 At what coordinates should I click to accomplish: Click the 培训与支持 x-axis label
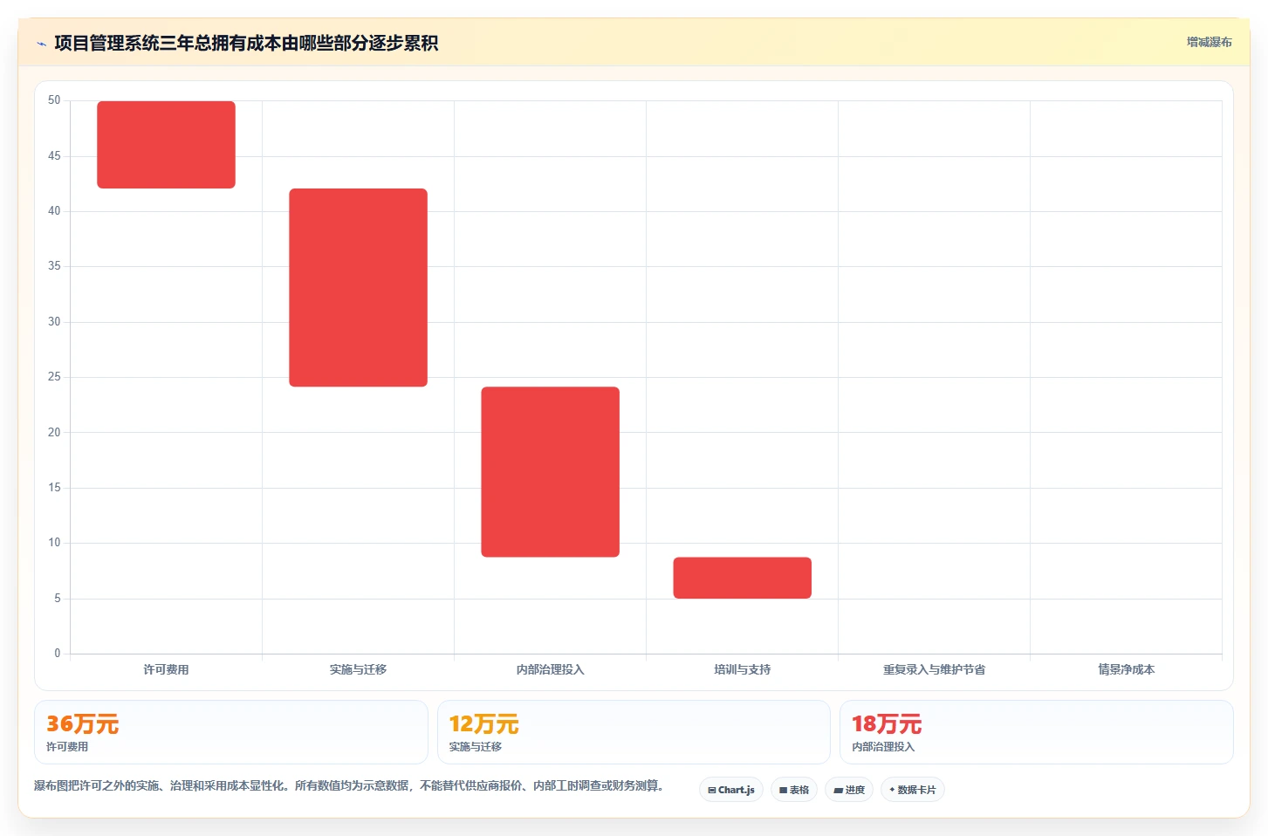(x=743, y=669)
